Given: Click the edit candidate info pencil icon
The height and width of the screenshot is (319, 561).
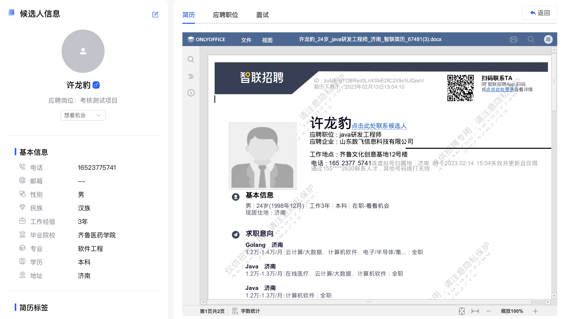Looking at the screenshot, I should 155,15.
